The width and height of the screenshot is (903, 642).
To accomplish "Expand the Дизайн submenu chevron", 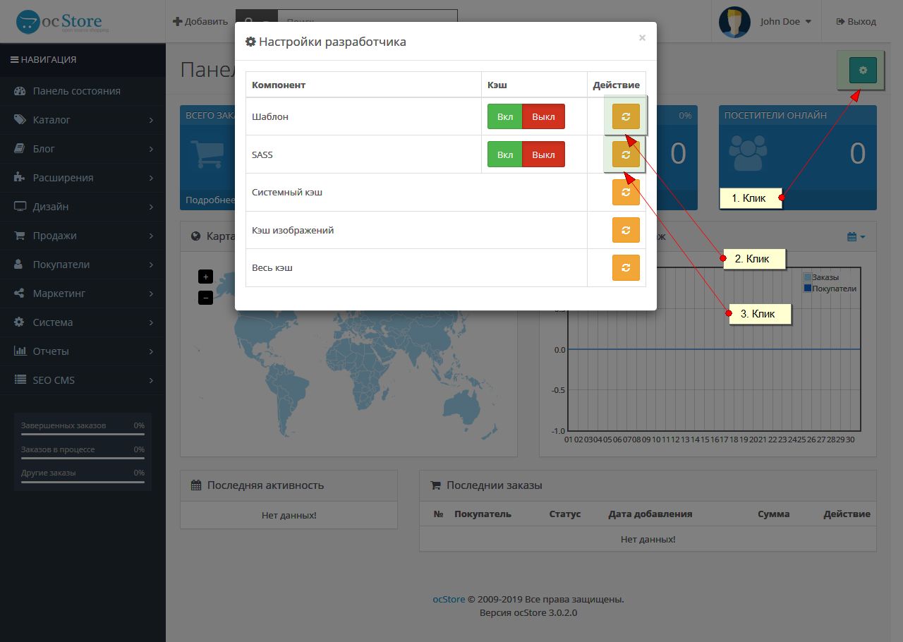I will coord(151,207).
